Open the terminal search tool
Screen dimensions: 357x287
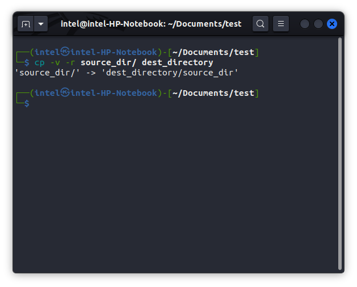(261, 24)
